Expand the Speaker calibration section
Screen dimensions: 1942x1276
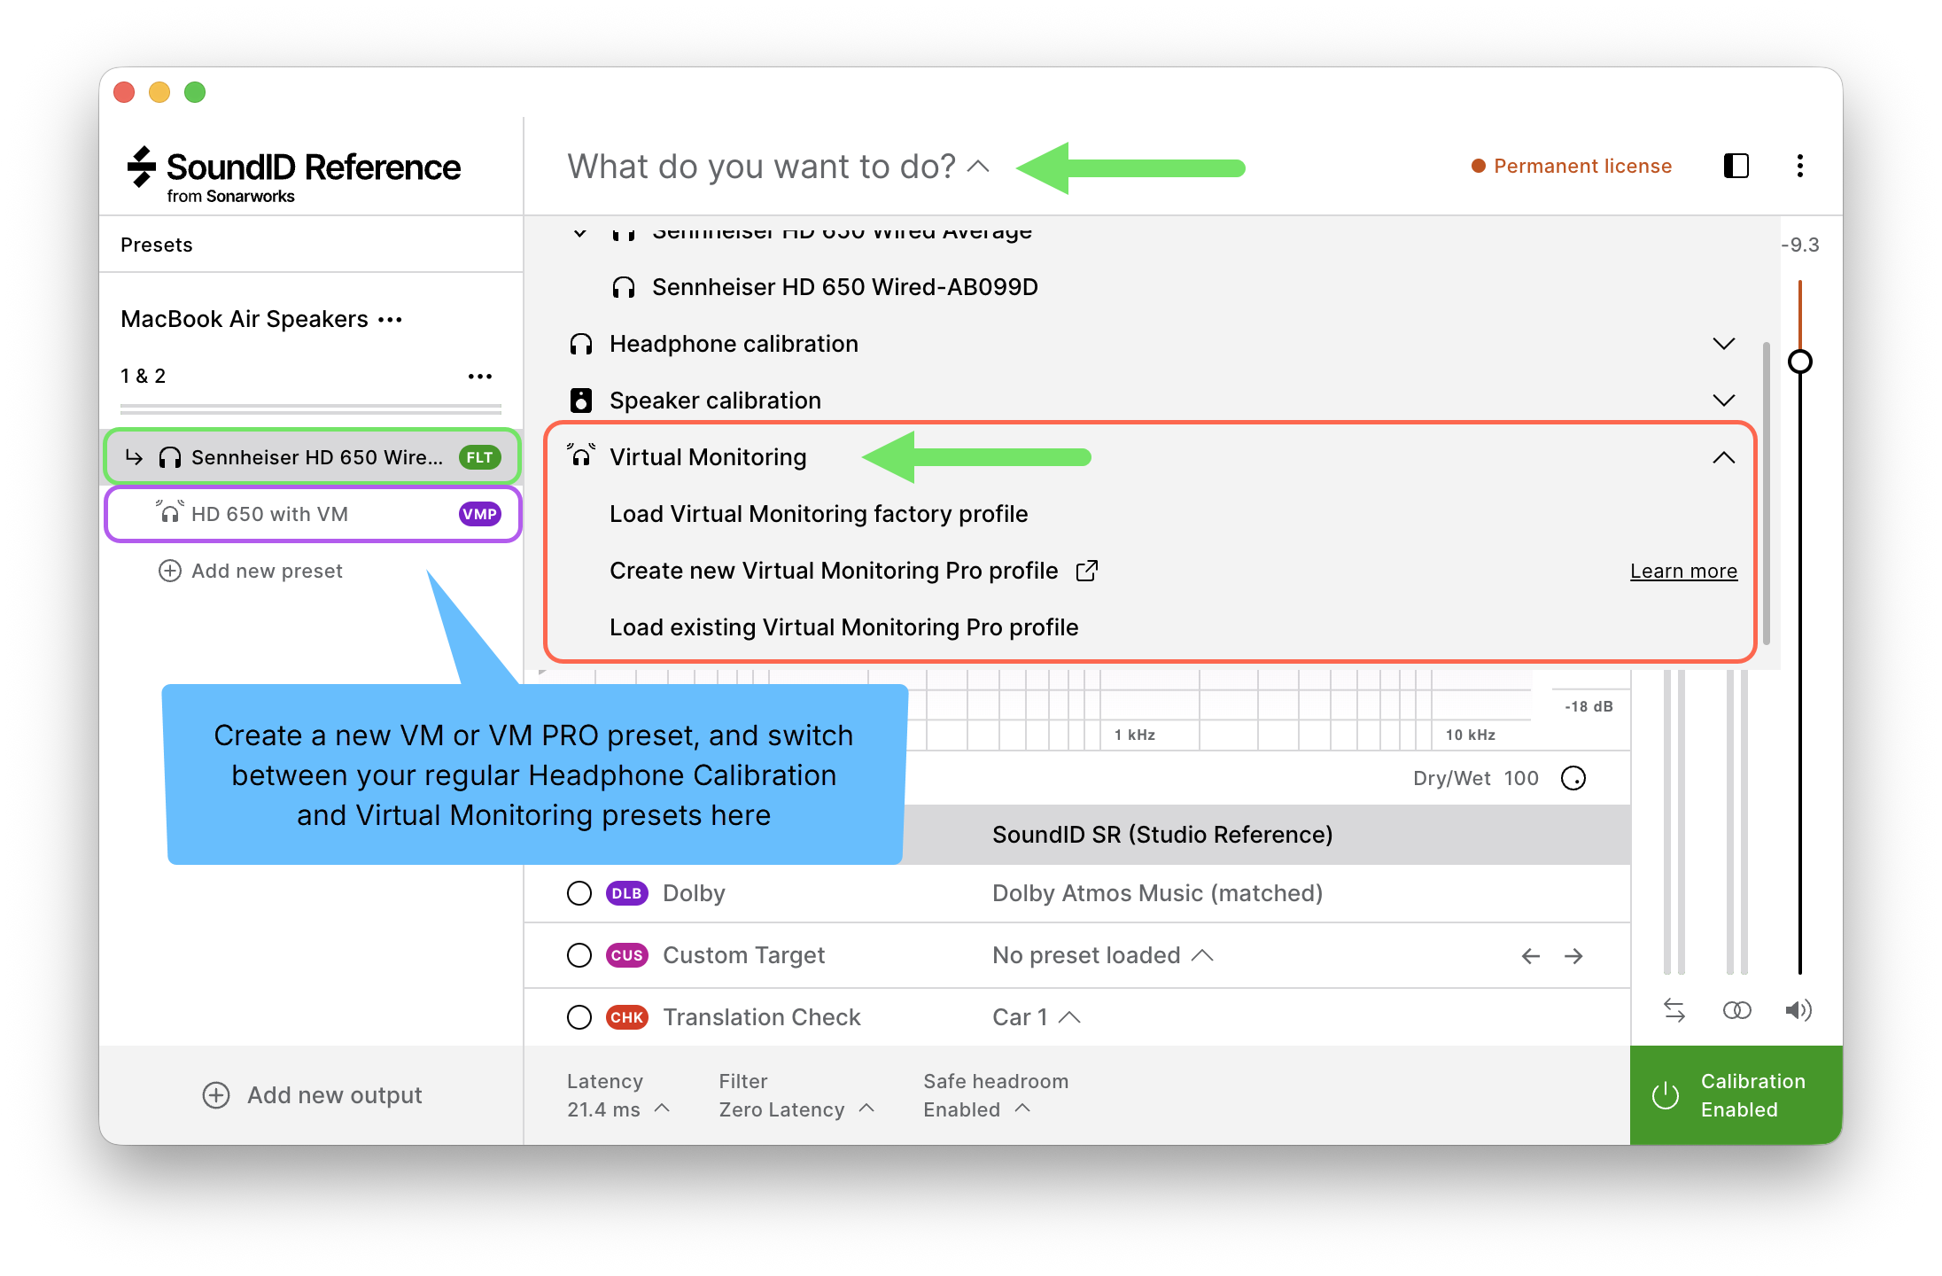point(1723,401)
